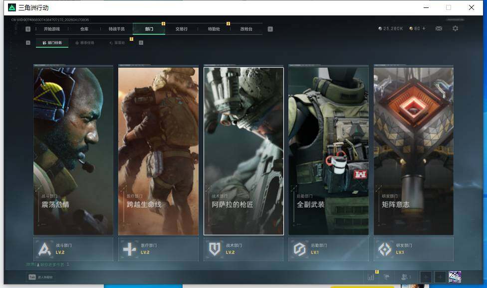Click the second empty squad slot plus

click(x=440, y=277)
